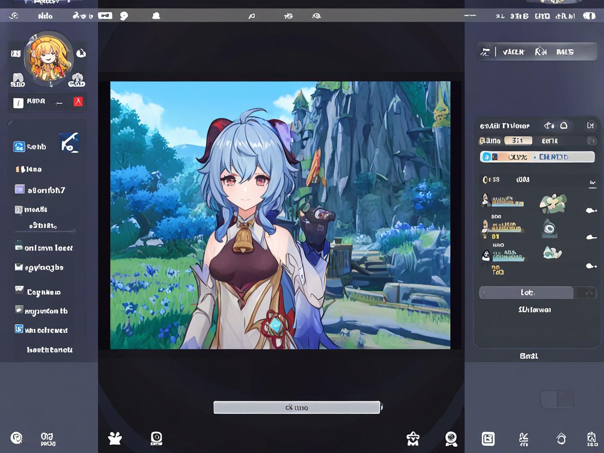Click the eye icon in top bar
This screenshot has width=604, height=453.
click(317, 16)
